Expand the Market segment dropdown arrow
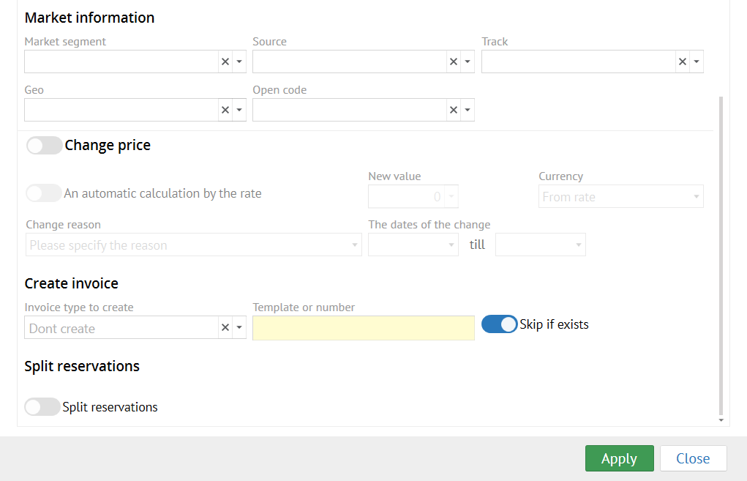This screenshot has width=747, height=481. click(x=239, y=62)
